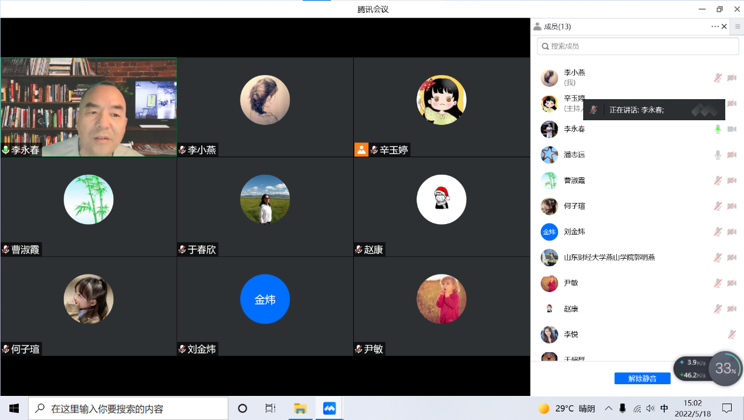Open the Tencent Meeting taskbar icon
Screen dimensions: 744x420
(x=329, y=408)
